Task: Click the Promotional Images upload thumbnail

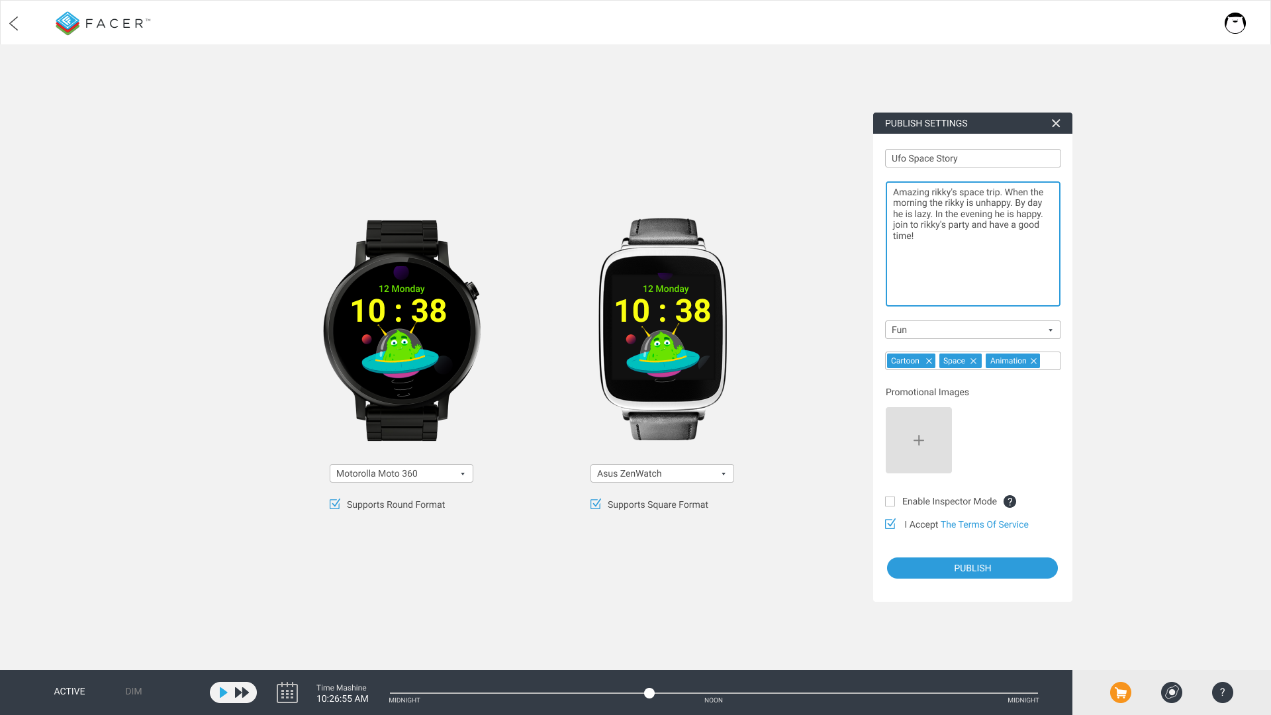Action: pyautogui.click(x=918, y=440)
